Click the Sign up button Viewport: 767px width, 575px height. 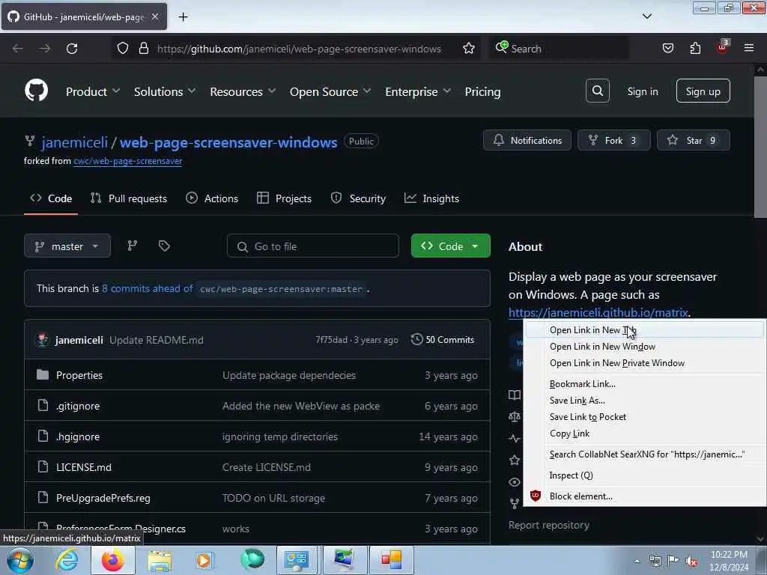(x=703, y=91)
